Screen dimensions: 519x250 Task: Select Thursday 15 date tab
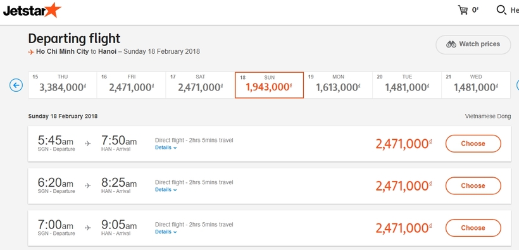pos(63,85)
